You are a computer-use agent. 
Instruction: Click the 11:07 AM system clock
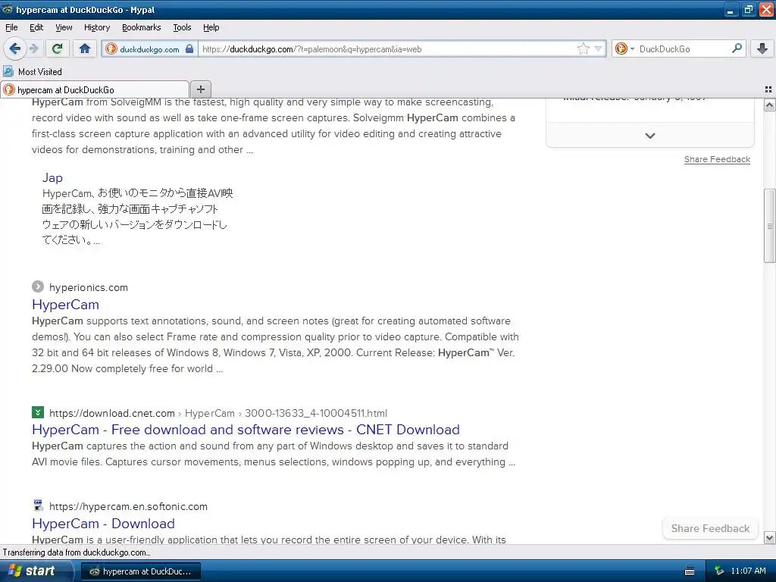[x=748, y=571]
